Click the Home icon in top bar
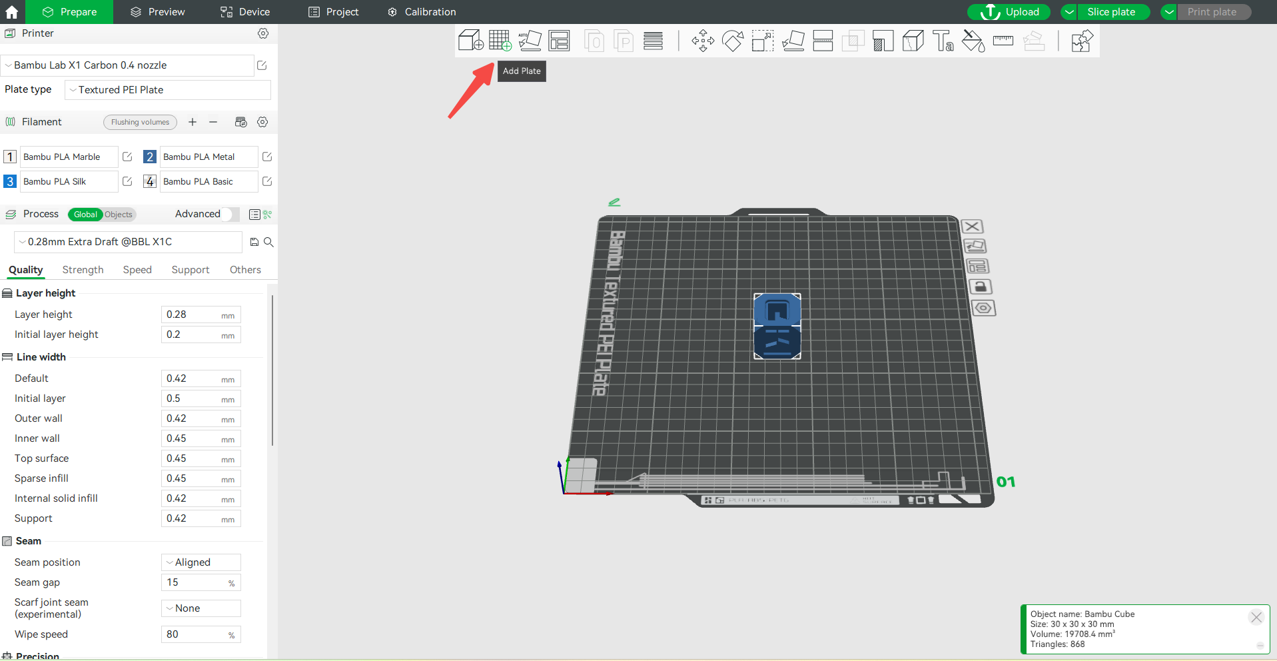The image size is (1277, 661). pyautogui.click(x=12, y=12)
